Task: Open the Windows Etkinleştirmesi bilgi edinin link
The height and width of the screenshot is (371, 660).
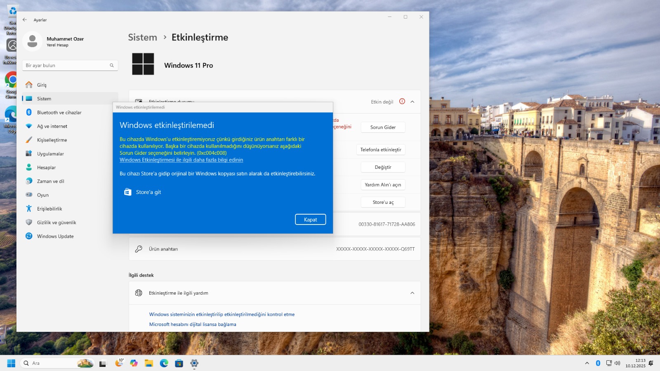Action: (181, 160)
